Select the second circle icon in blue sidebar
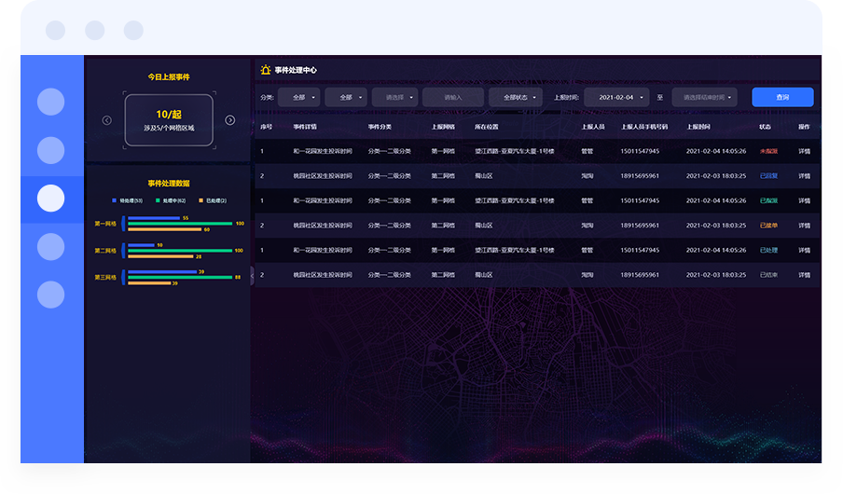 50,150
